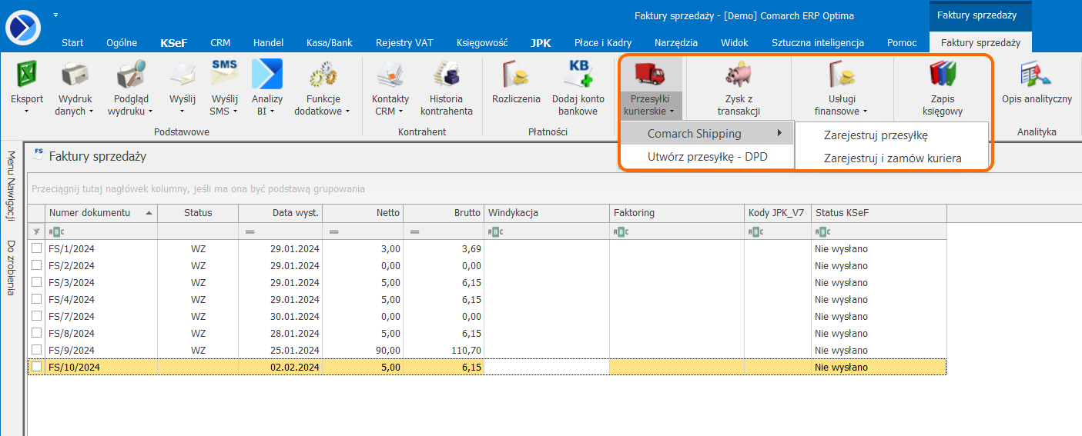Viewport: 1082px width, 436px height.
Task: Click date 30.01.2024 cell
Action: (x=280, y=316)
